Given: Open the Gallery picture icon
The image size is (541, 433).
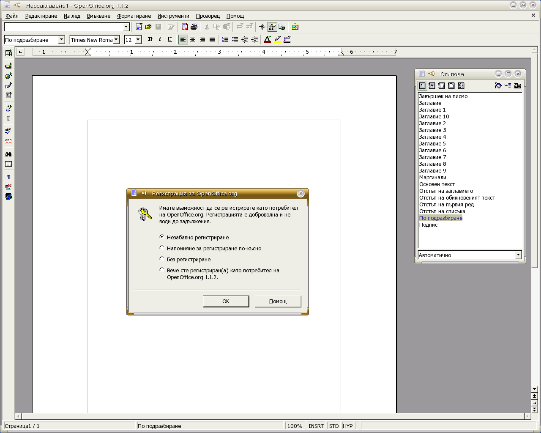Looking at the screenshot, I should tap(295, 27).
